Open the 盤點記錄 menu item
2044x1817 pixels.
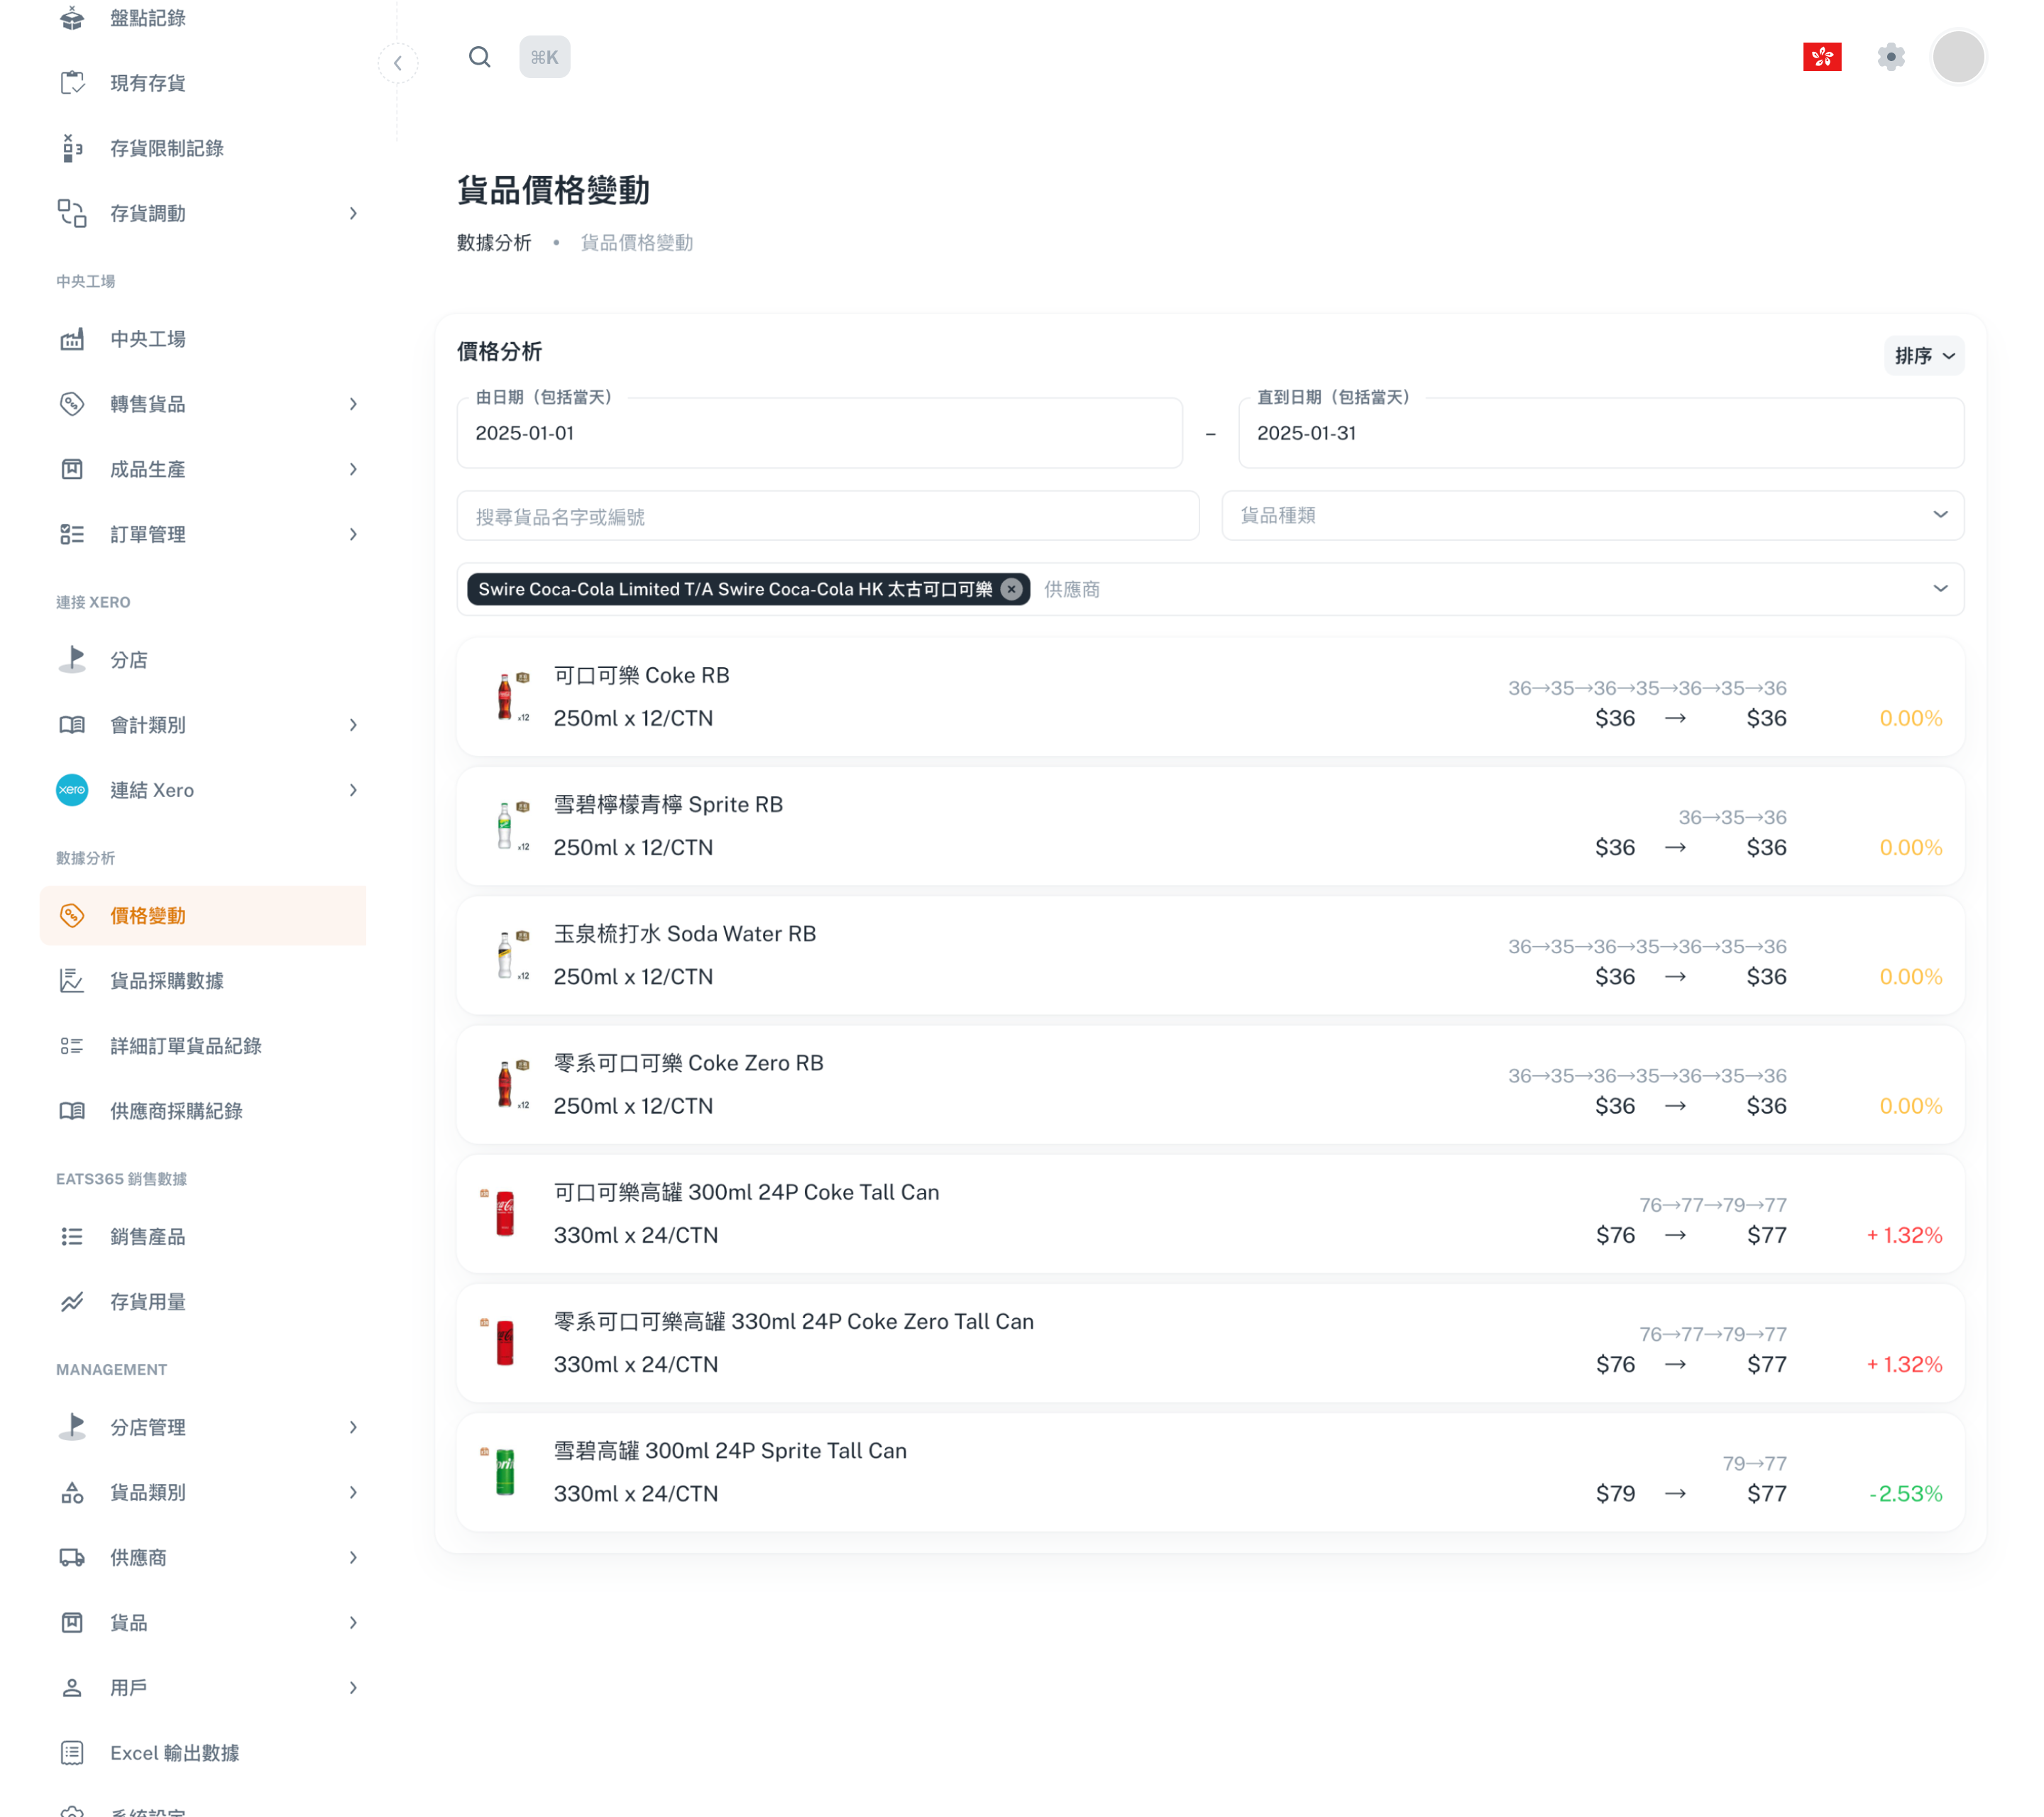pos(203,18)
